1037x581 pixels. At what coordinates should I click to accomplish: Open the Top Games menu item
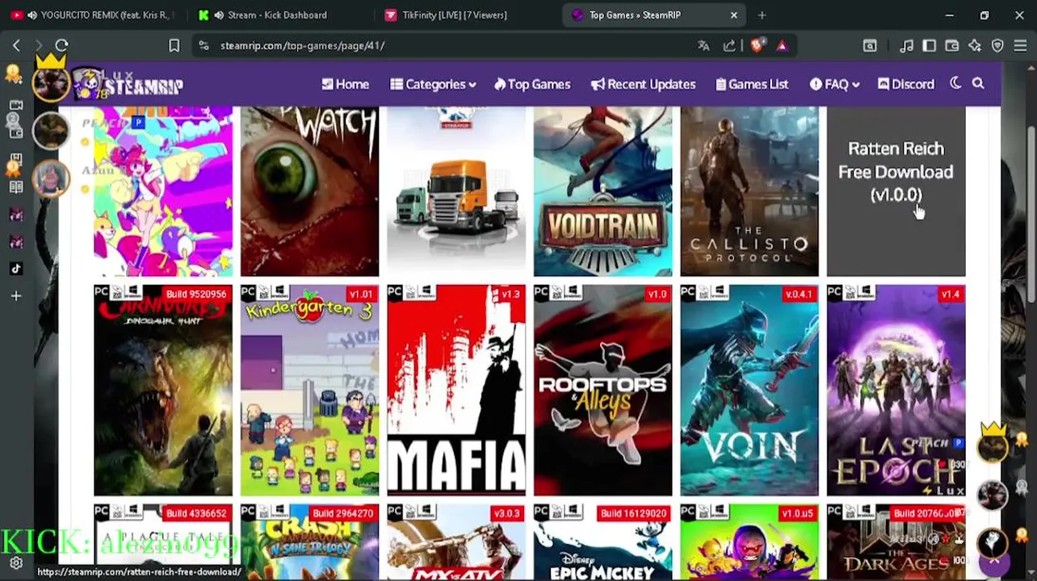(x=532, y=84)
